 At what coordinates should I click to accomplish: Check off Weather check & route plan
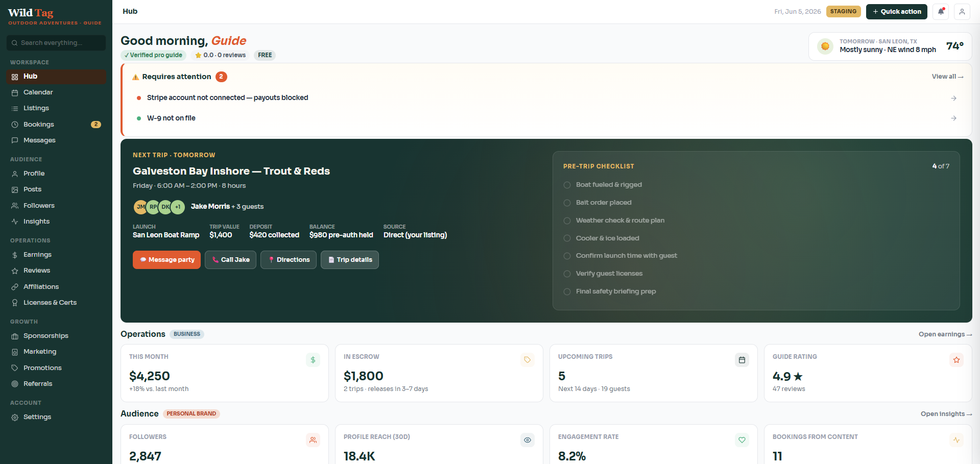567,221
